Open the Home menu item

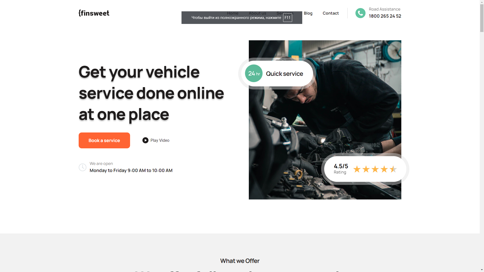[232, 13]
